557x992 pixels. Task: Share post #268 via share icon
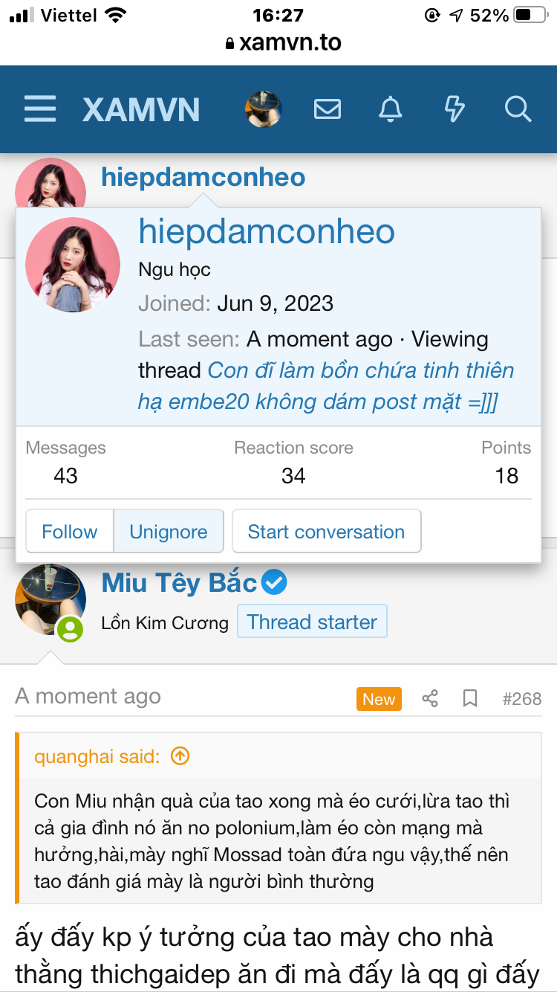click(429, 699)
